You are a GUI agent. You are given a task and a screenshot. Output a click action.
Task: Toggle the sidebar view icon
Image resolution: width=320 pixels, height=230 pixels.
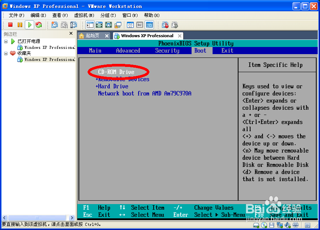click(90, 25)
